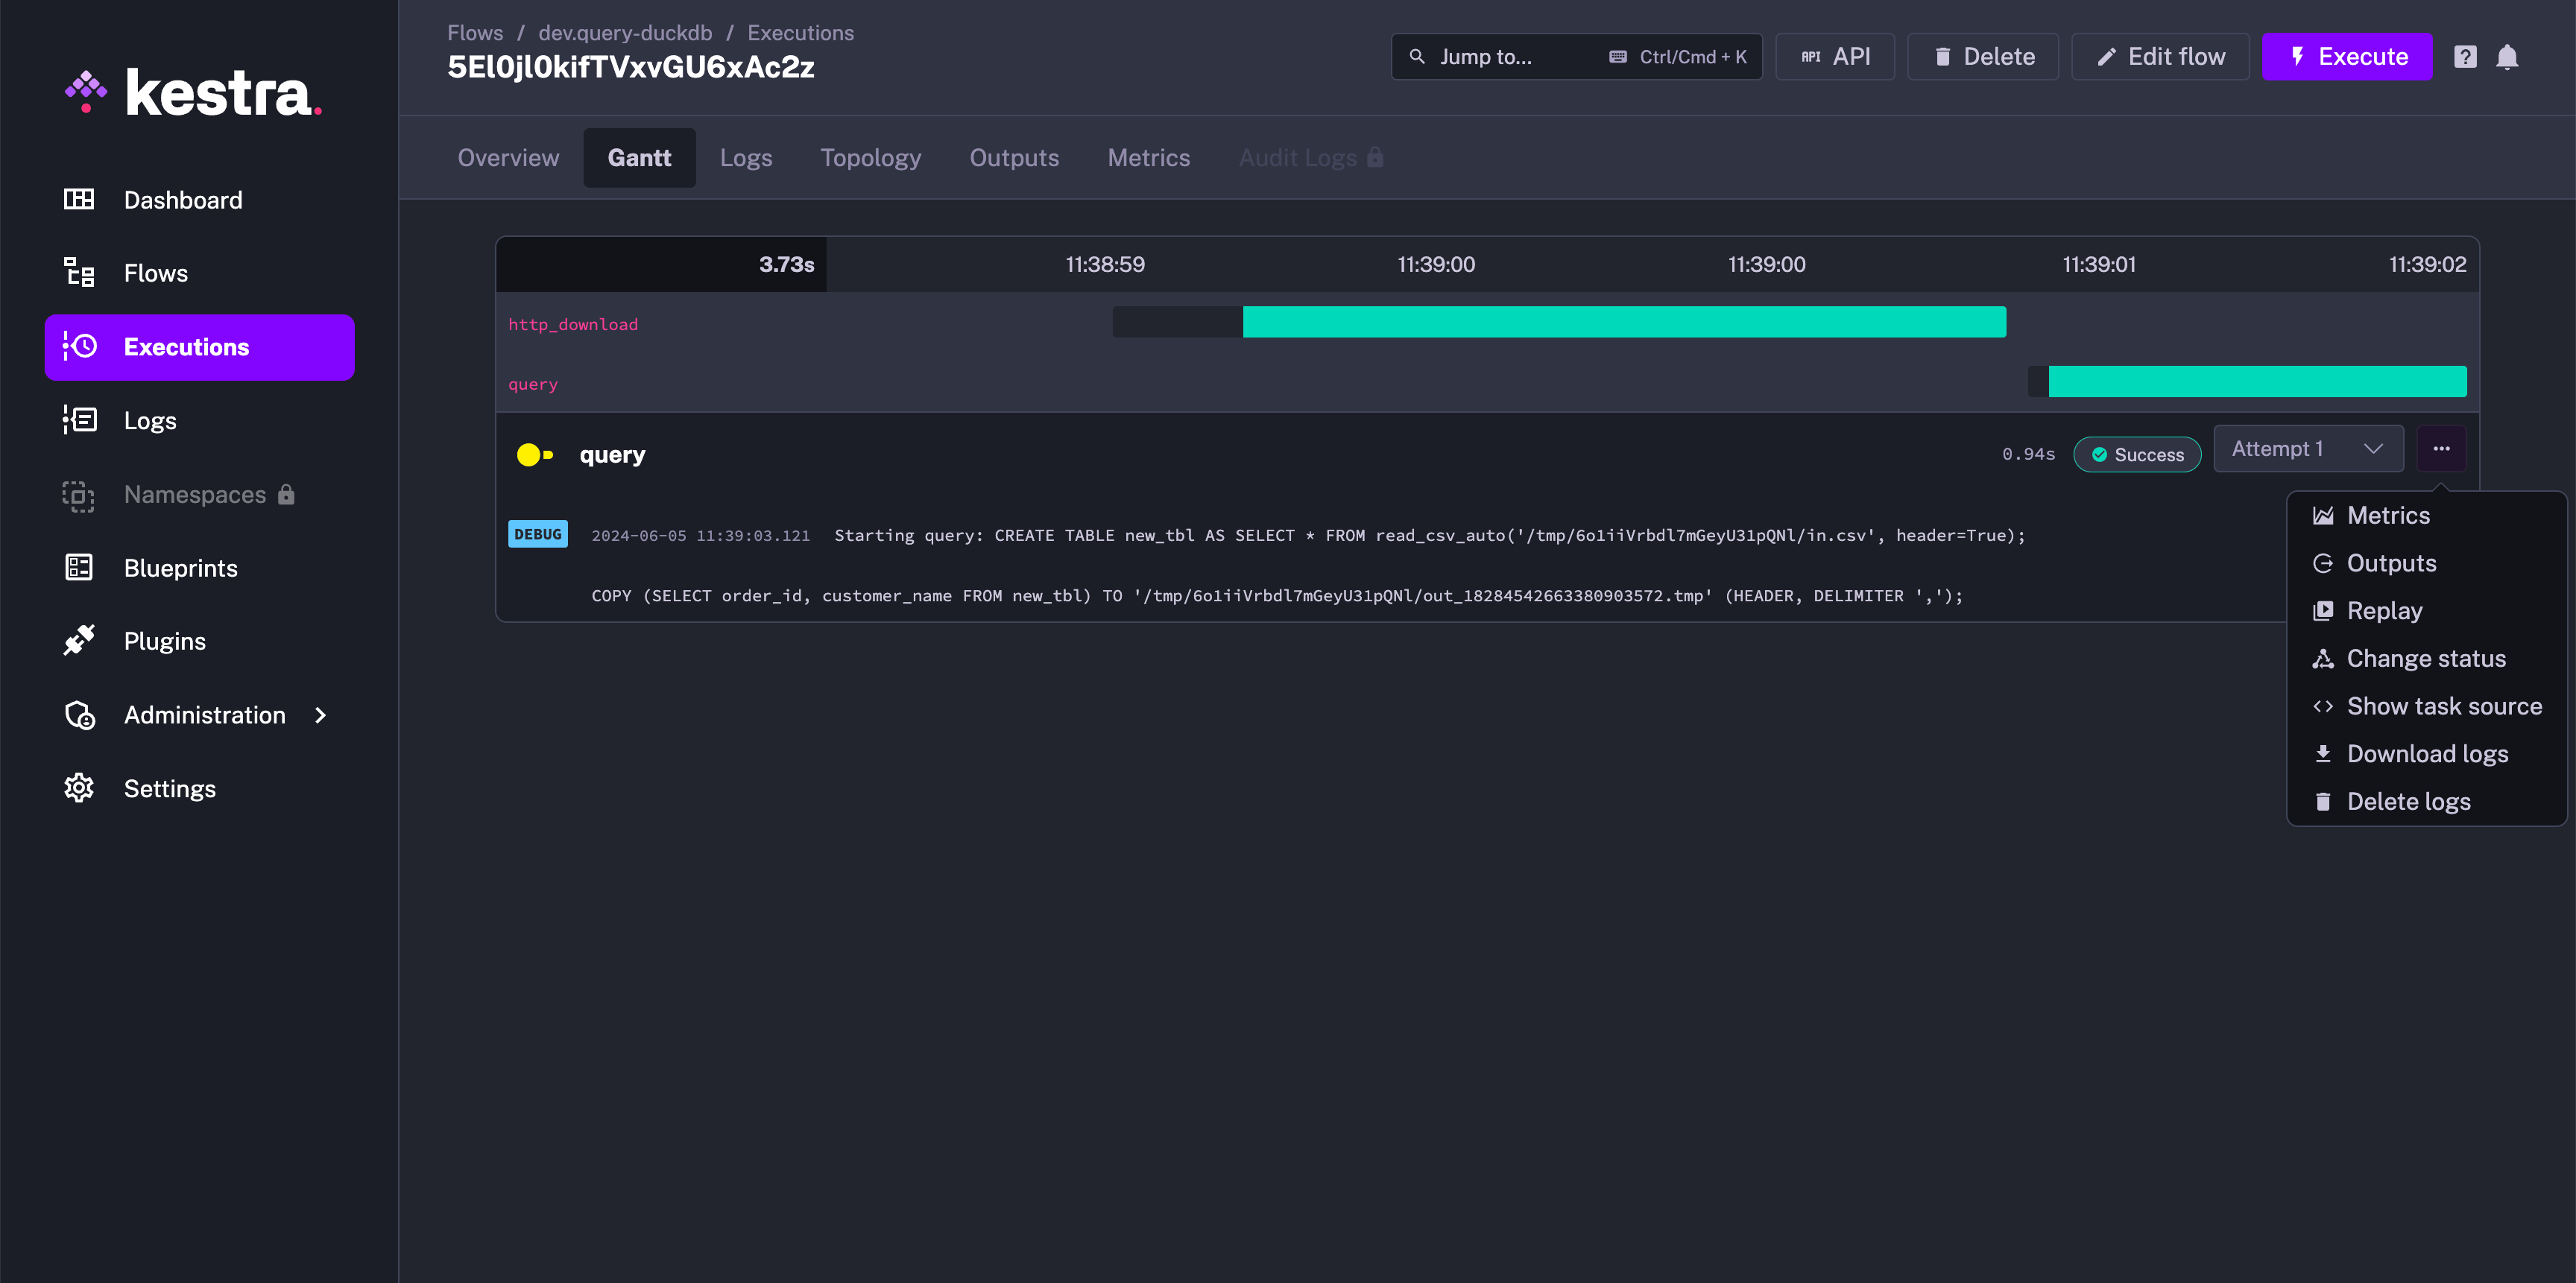Click the Replay icon in menu

point(2323,610)
